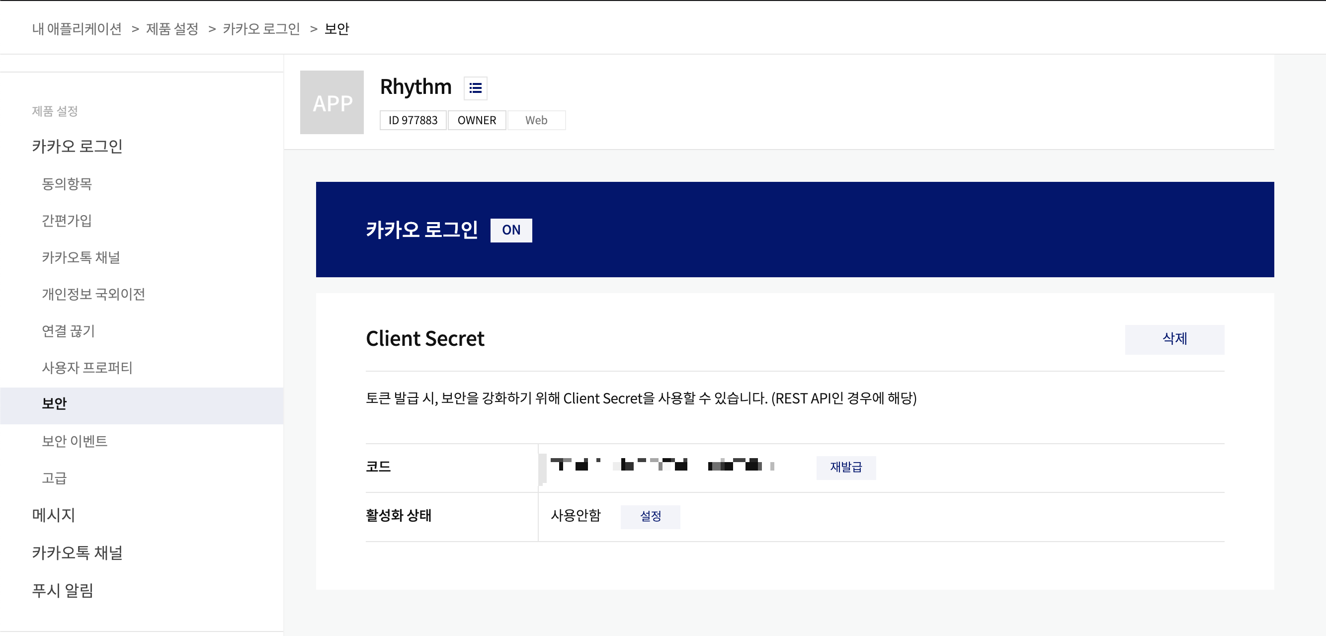1326x636 pixels.
Task: Click the 사용안함 status text
Action: coord(576,516)
